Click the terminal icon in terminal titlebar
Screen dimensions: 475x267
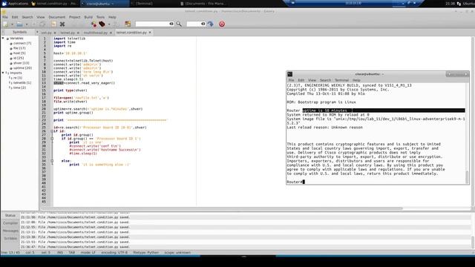point(290,74)
